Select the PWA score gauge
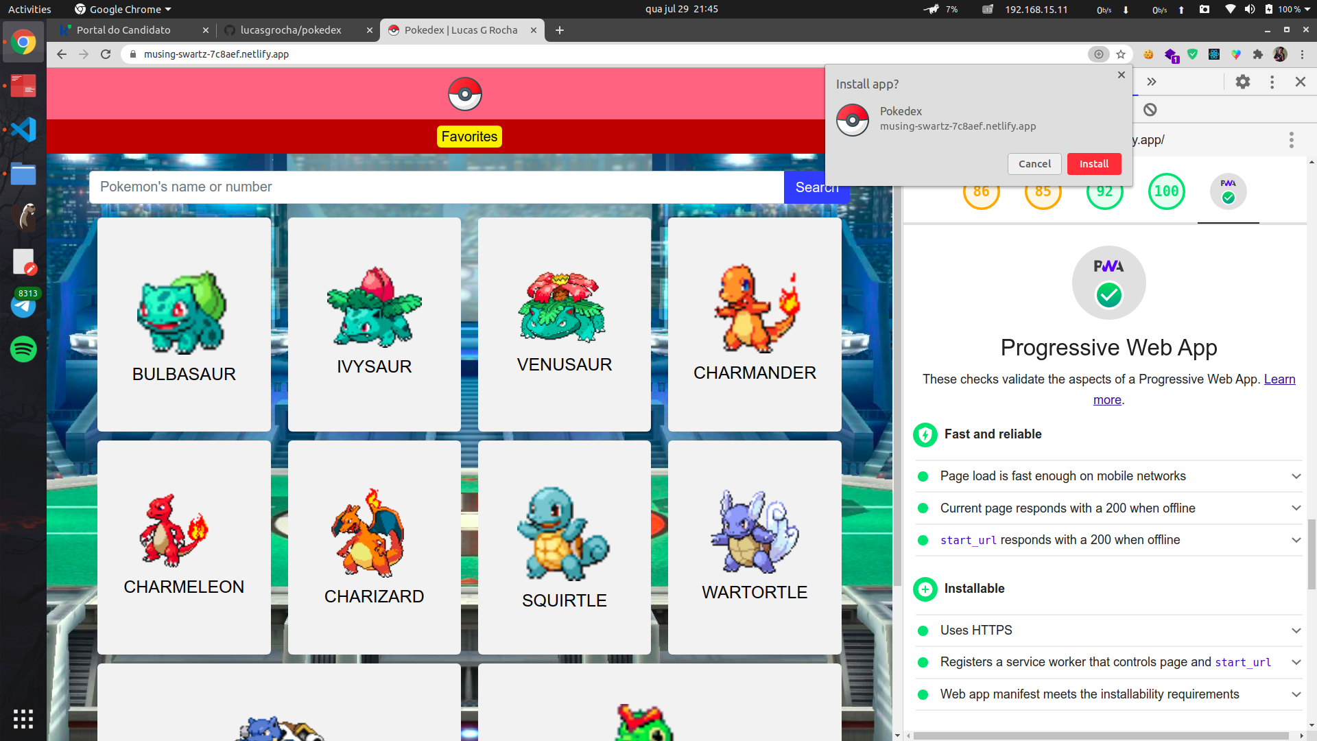 coord(1228,191)
